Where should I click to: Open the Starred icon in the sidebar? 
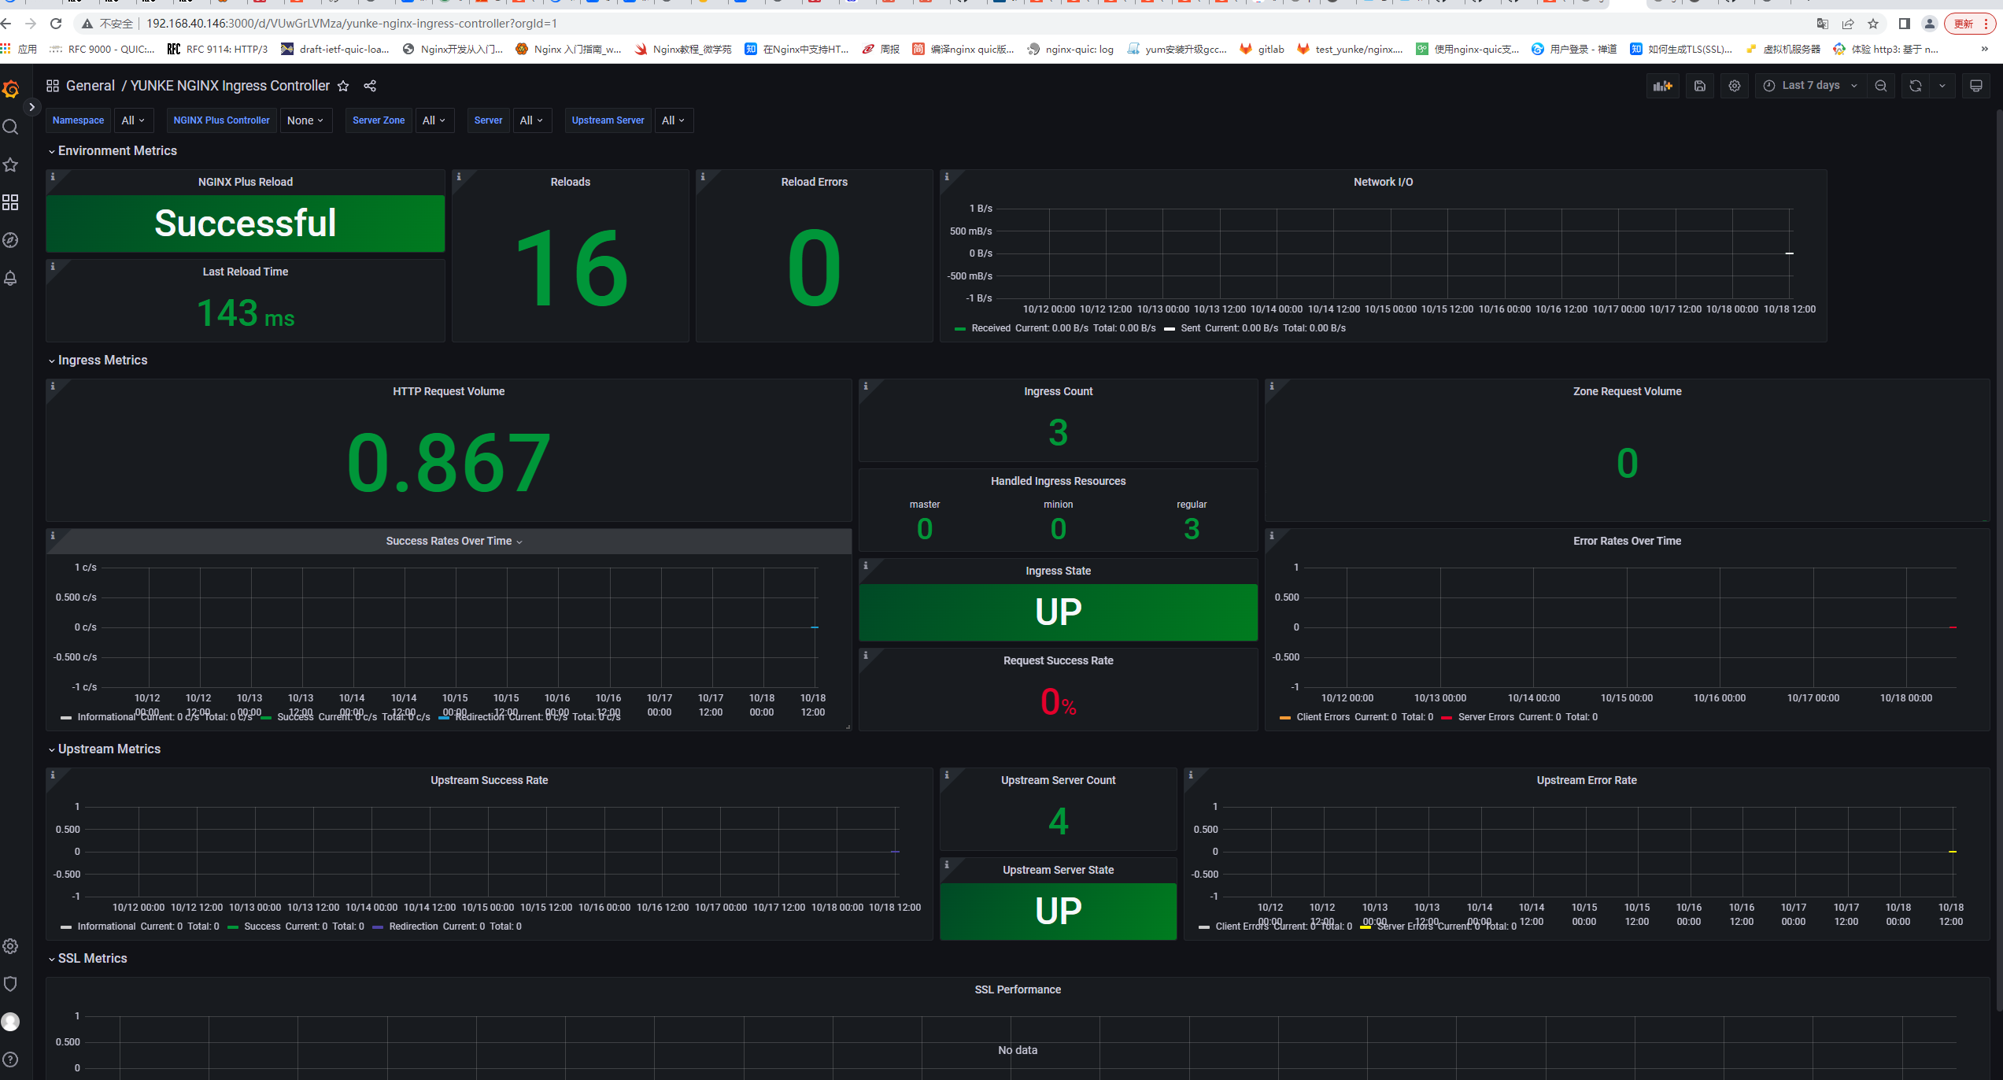coord(10,165)
